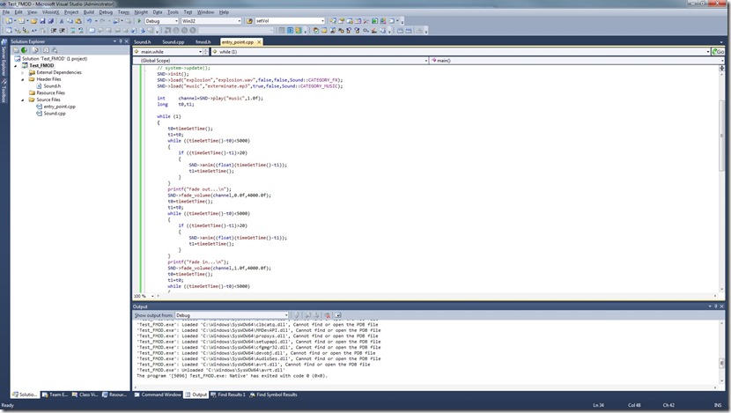Switch to Find Symbol Results tab
The image size is (731, 413).
tap(273, 395)
